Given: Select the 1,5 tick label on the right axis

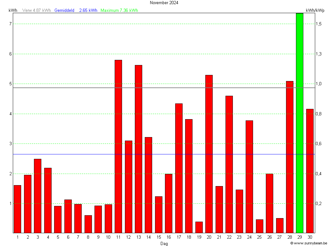Looking at the screenshot, I should point(319,24).
